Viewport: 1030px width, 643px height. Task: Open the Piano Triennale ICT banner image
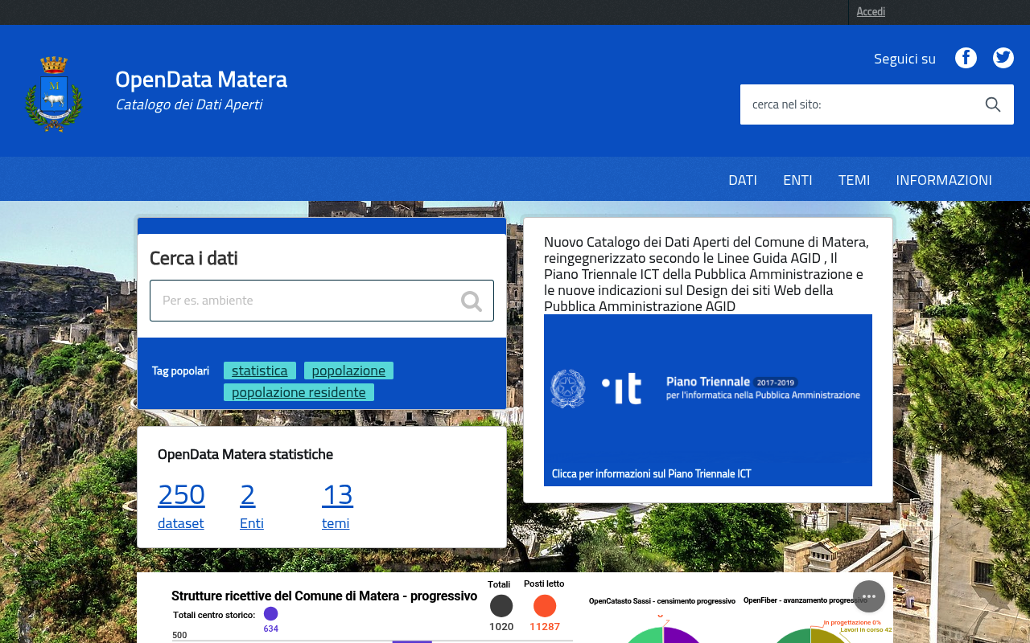[708, 400]
